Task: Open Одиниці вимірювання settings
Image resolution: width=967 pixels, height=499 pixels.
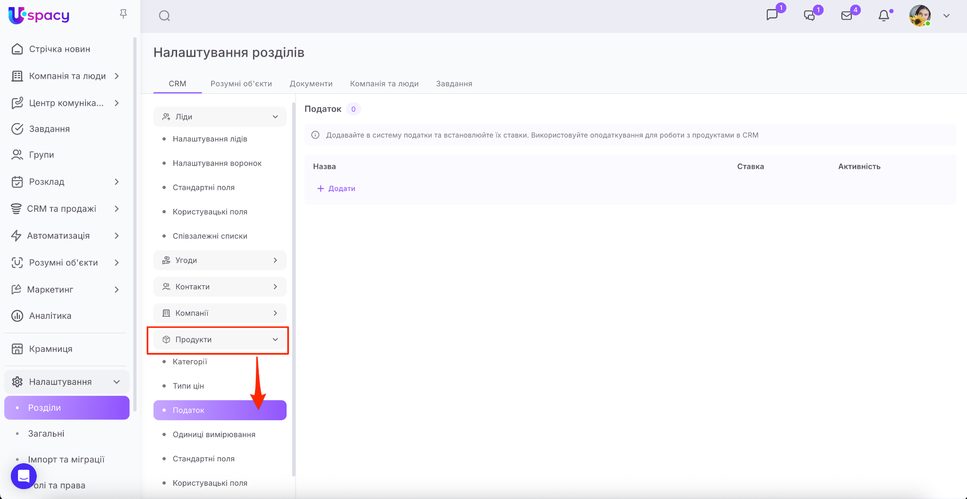Action: pyautogui.click(x=214, y=434)
